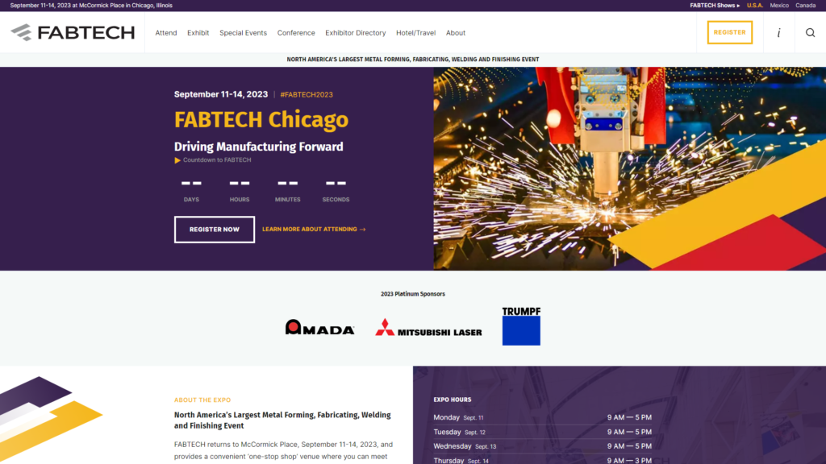Open the Special Events menu
Screen dimensions: 826x464
coord(243,32)
